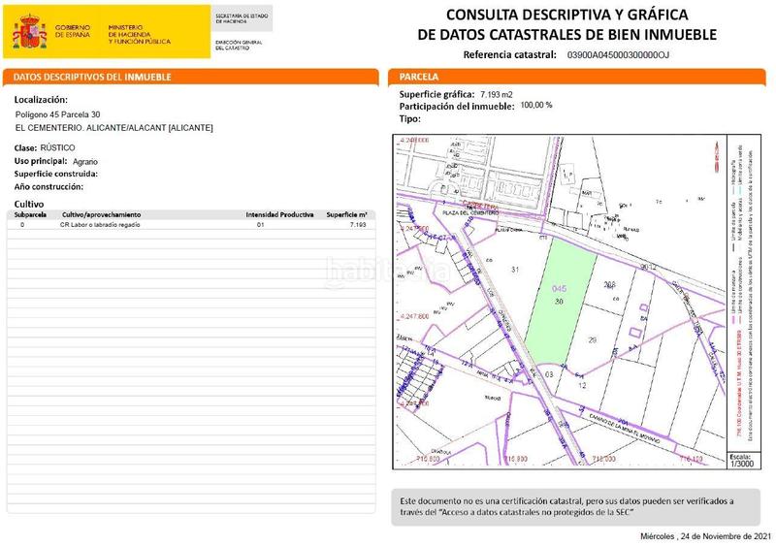Screen dimensions: 776x546
Task: Click the cadastral reference number 03900A045000300000OJ
Action: click(618, 55)
